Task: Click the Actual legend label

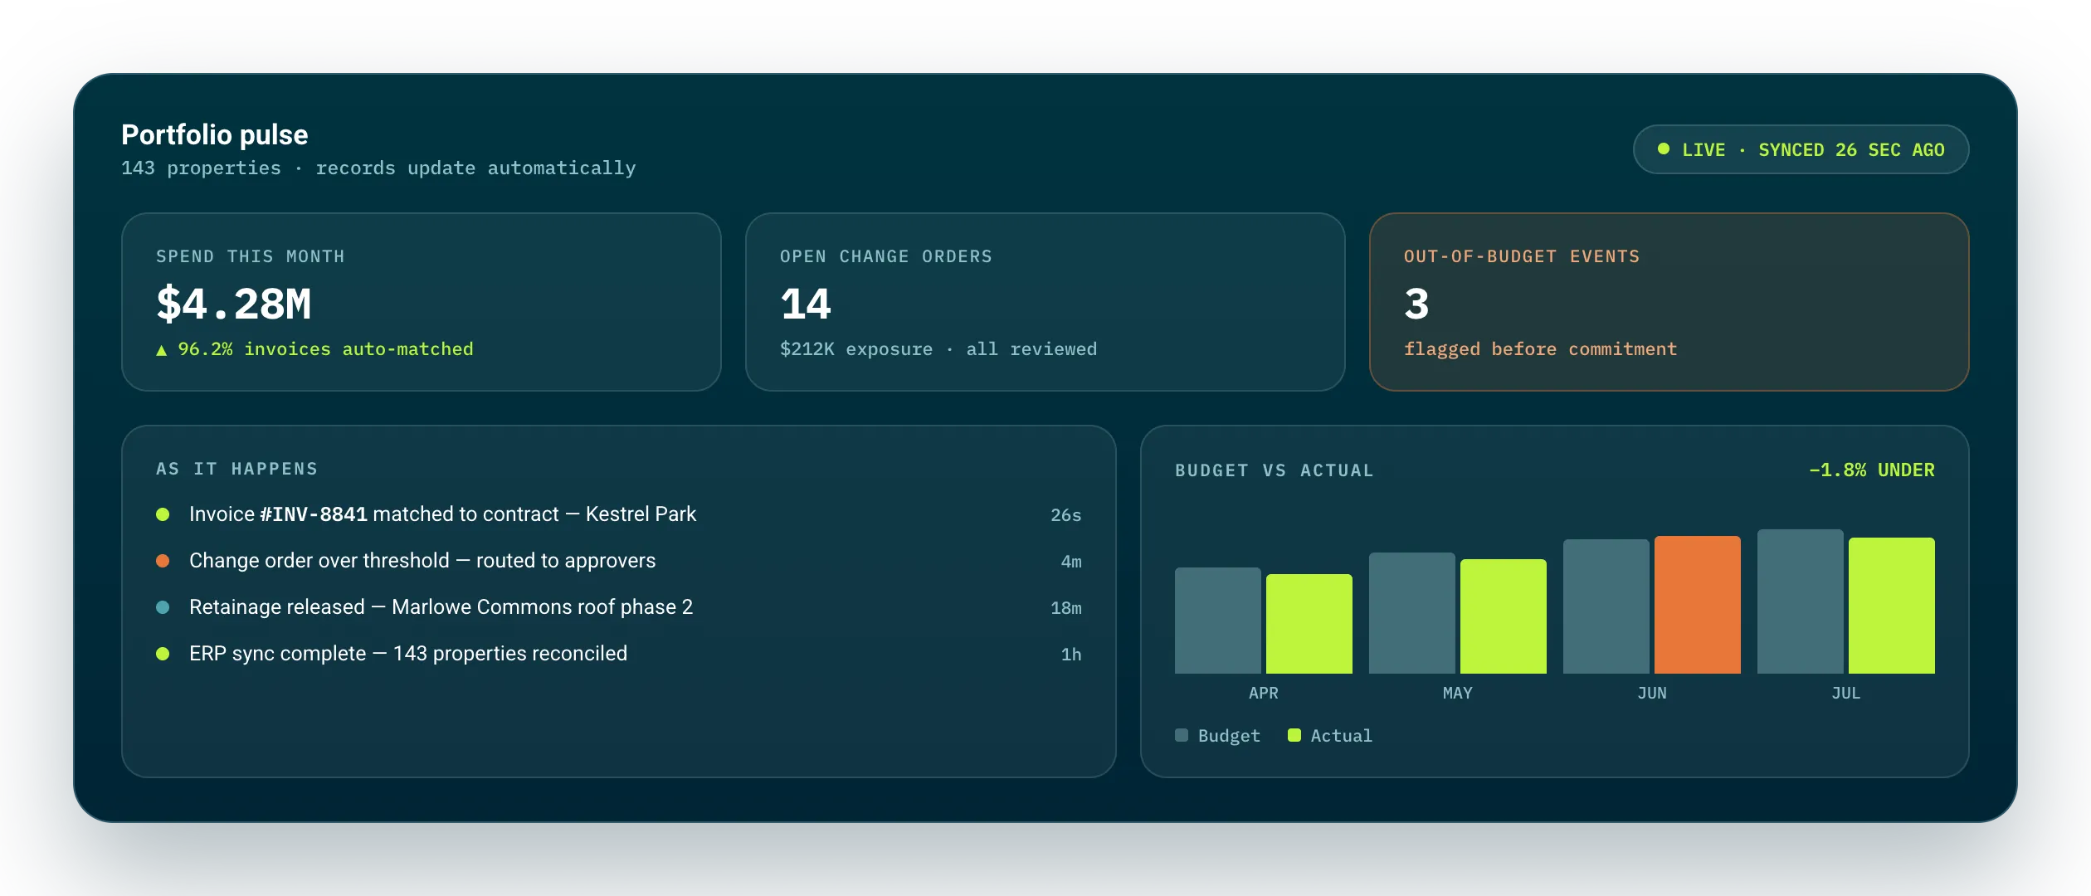Action: point(1342,736)
